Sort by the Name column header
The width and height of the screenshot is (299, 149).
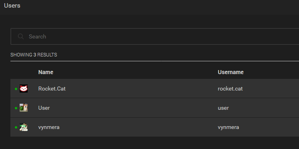(46, 72)
